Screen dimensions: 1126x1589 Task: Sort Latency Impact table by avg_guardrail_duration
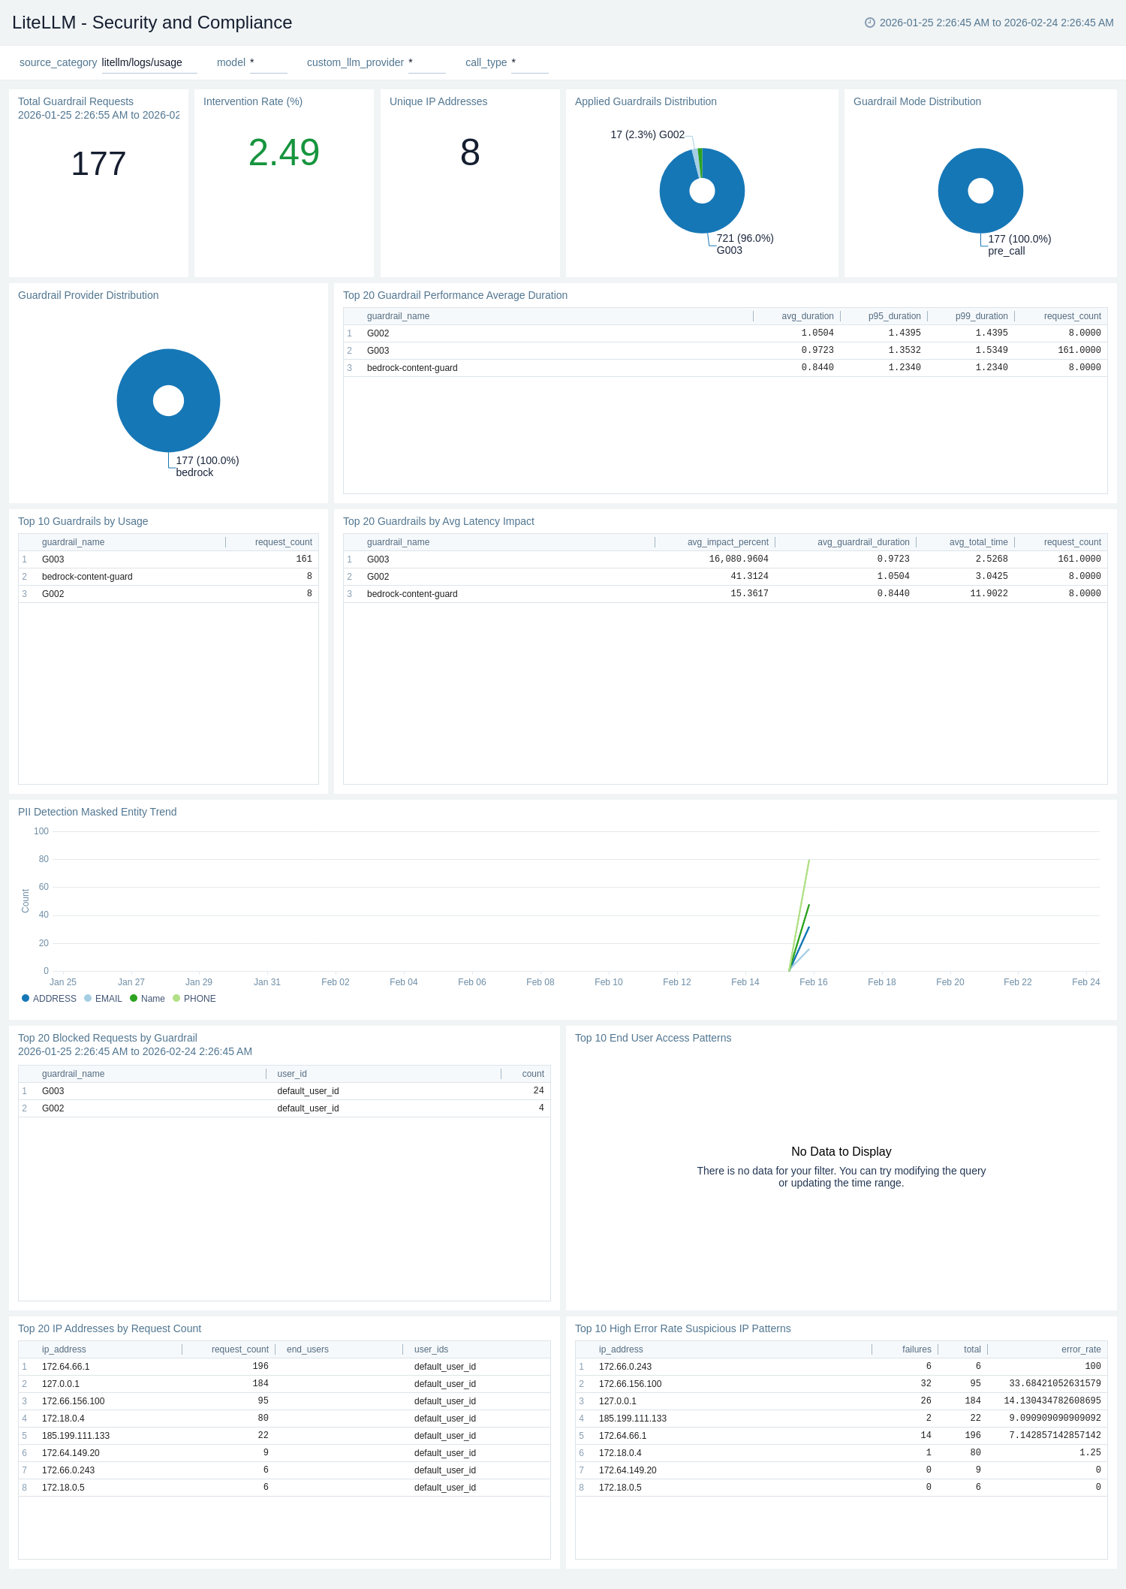(x=863, y=542)
